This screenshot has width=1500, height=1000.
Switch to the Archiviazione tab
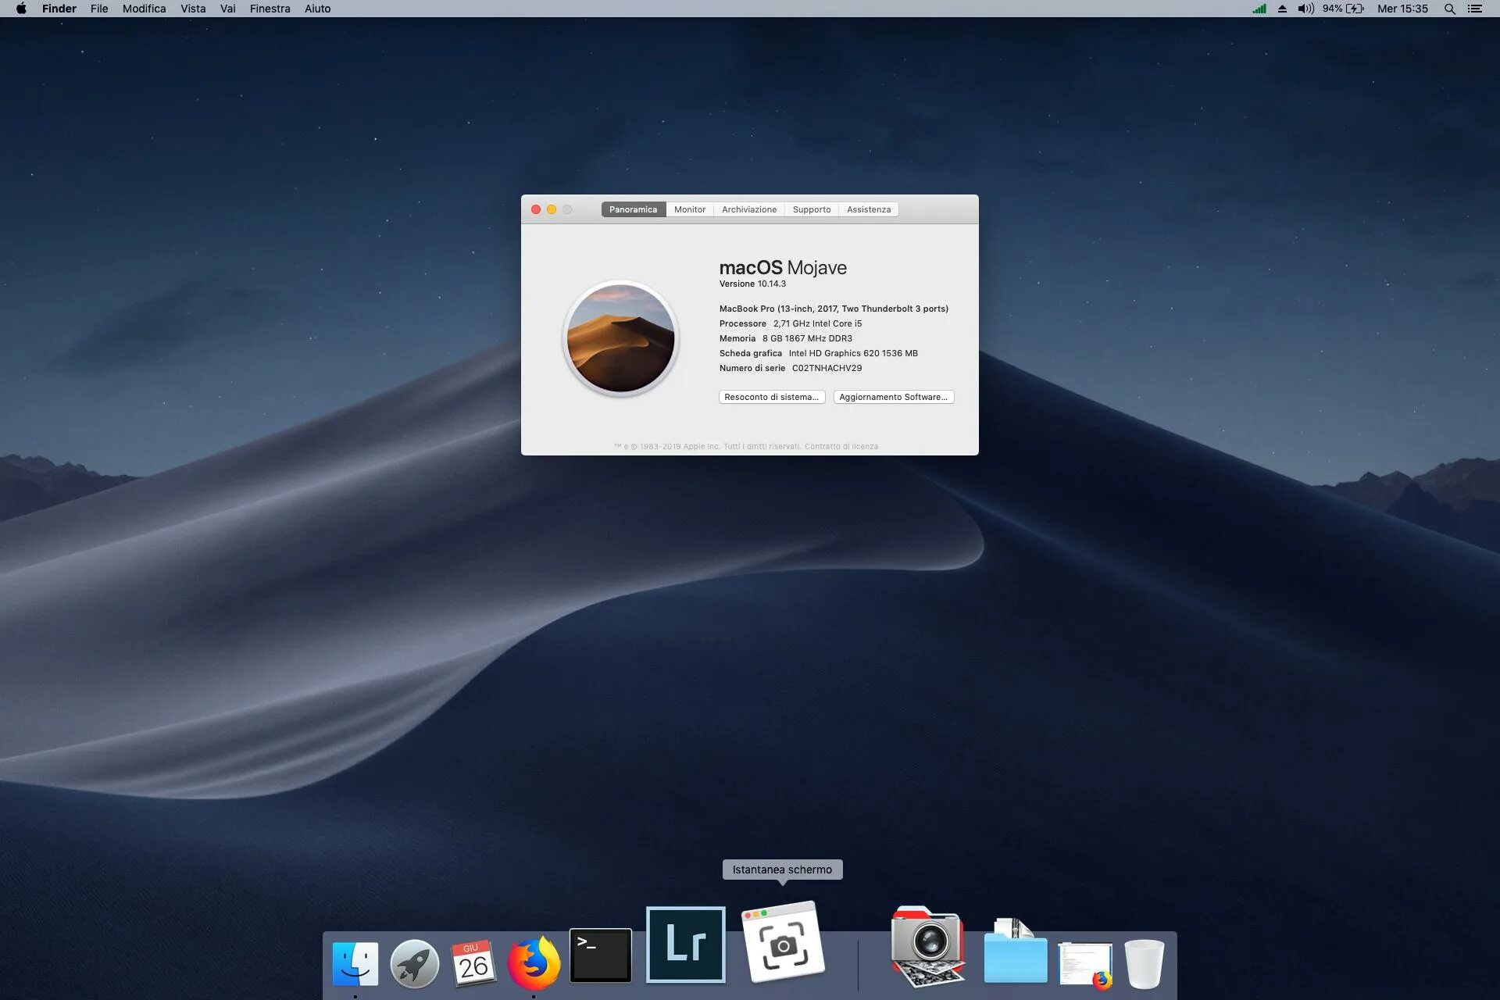pyautogui.click(x=748, y=209)
